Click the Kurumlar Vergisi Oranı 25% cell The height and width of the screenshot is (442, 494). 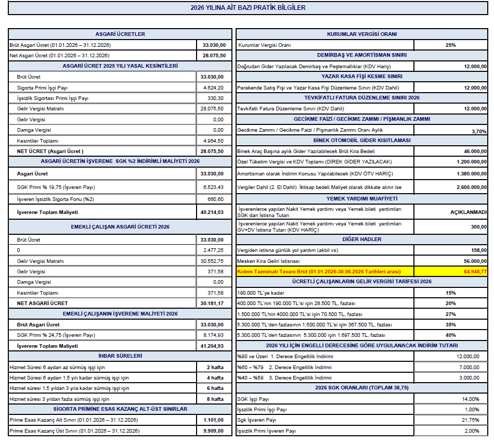pos(450,45)
